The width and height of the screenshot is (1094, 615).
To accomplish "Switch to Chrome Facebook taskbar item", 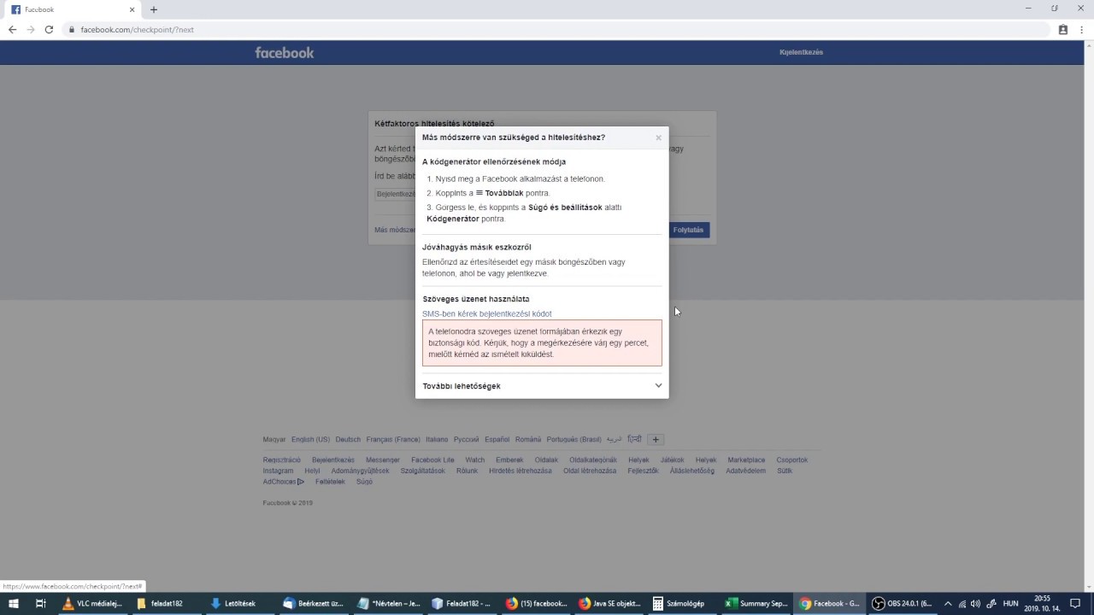I will pyautogui.click(x=830, y=603).
